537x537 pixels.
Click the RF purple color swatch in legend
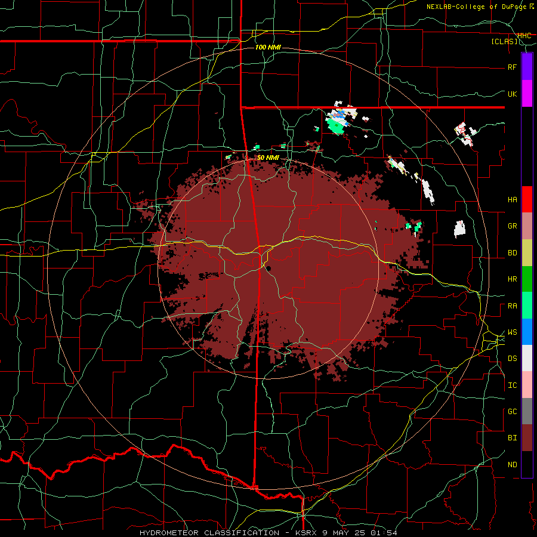[527, 67]
